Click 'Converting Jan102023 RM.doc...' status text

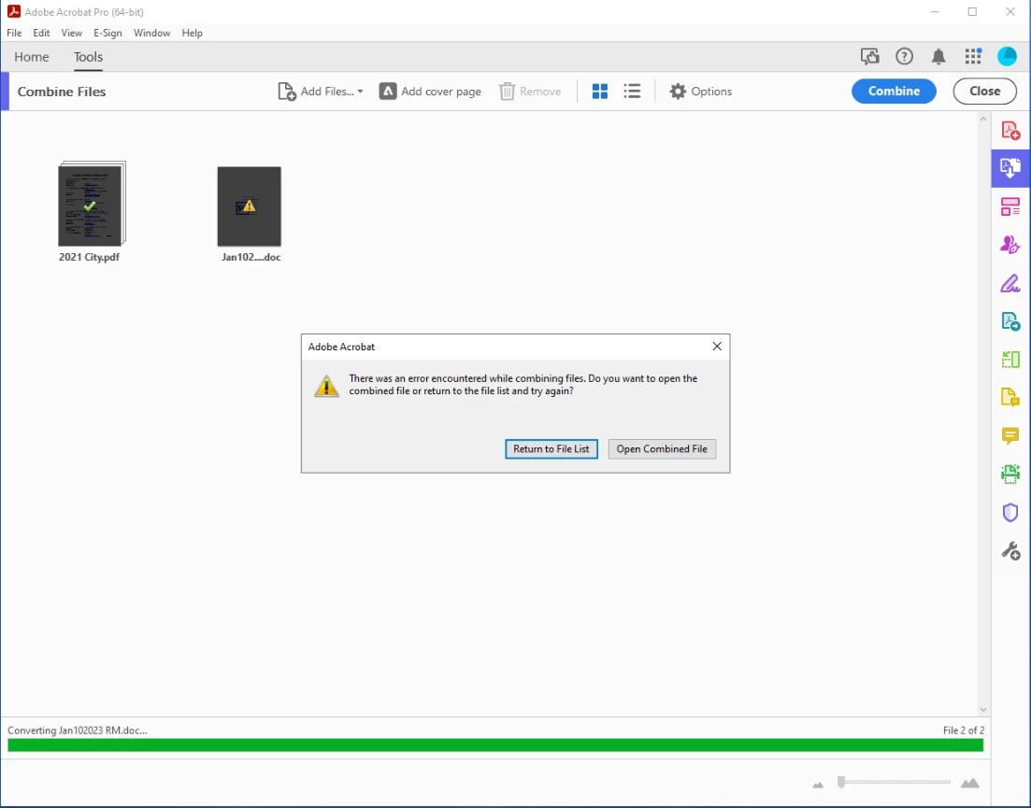click(77, 730)
